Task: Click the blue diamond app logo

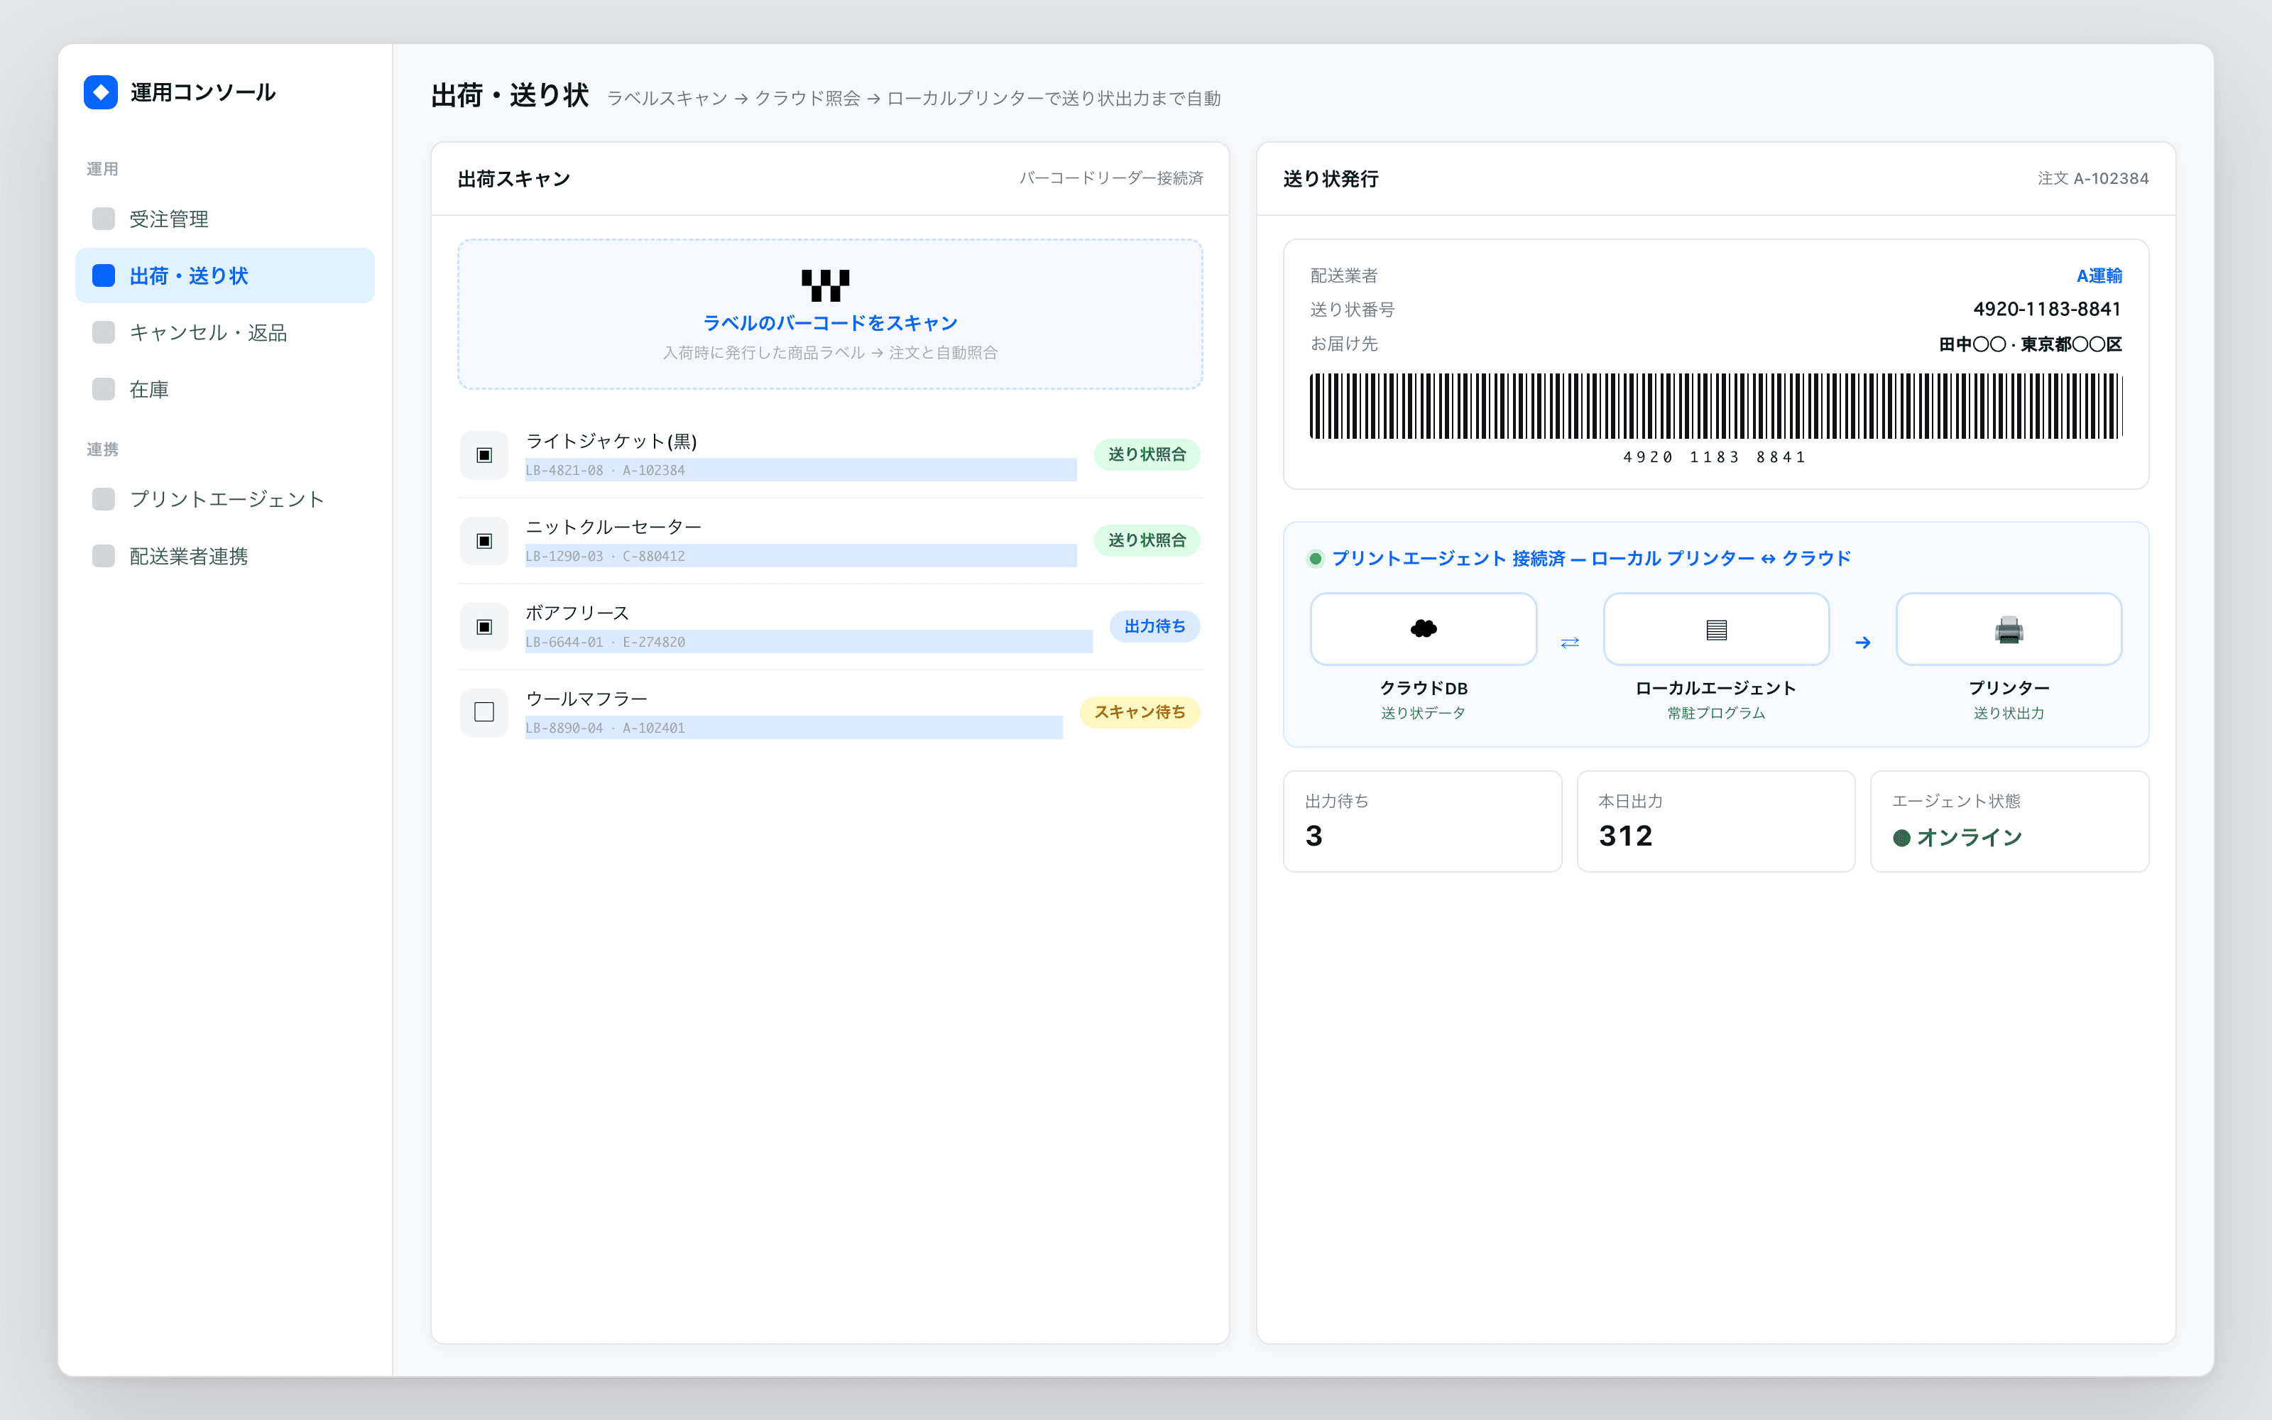Action: coord(100,92)
